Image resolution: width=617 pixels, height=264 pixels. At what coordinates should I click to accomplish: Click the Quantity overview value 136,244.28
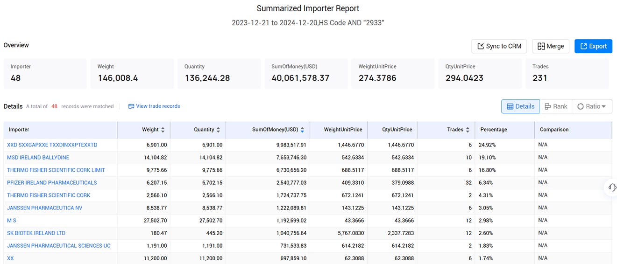pos(207,78)
